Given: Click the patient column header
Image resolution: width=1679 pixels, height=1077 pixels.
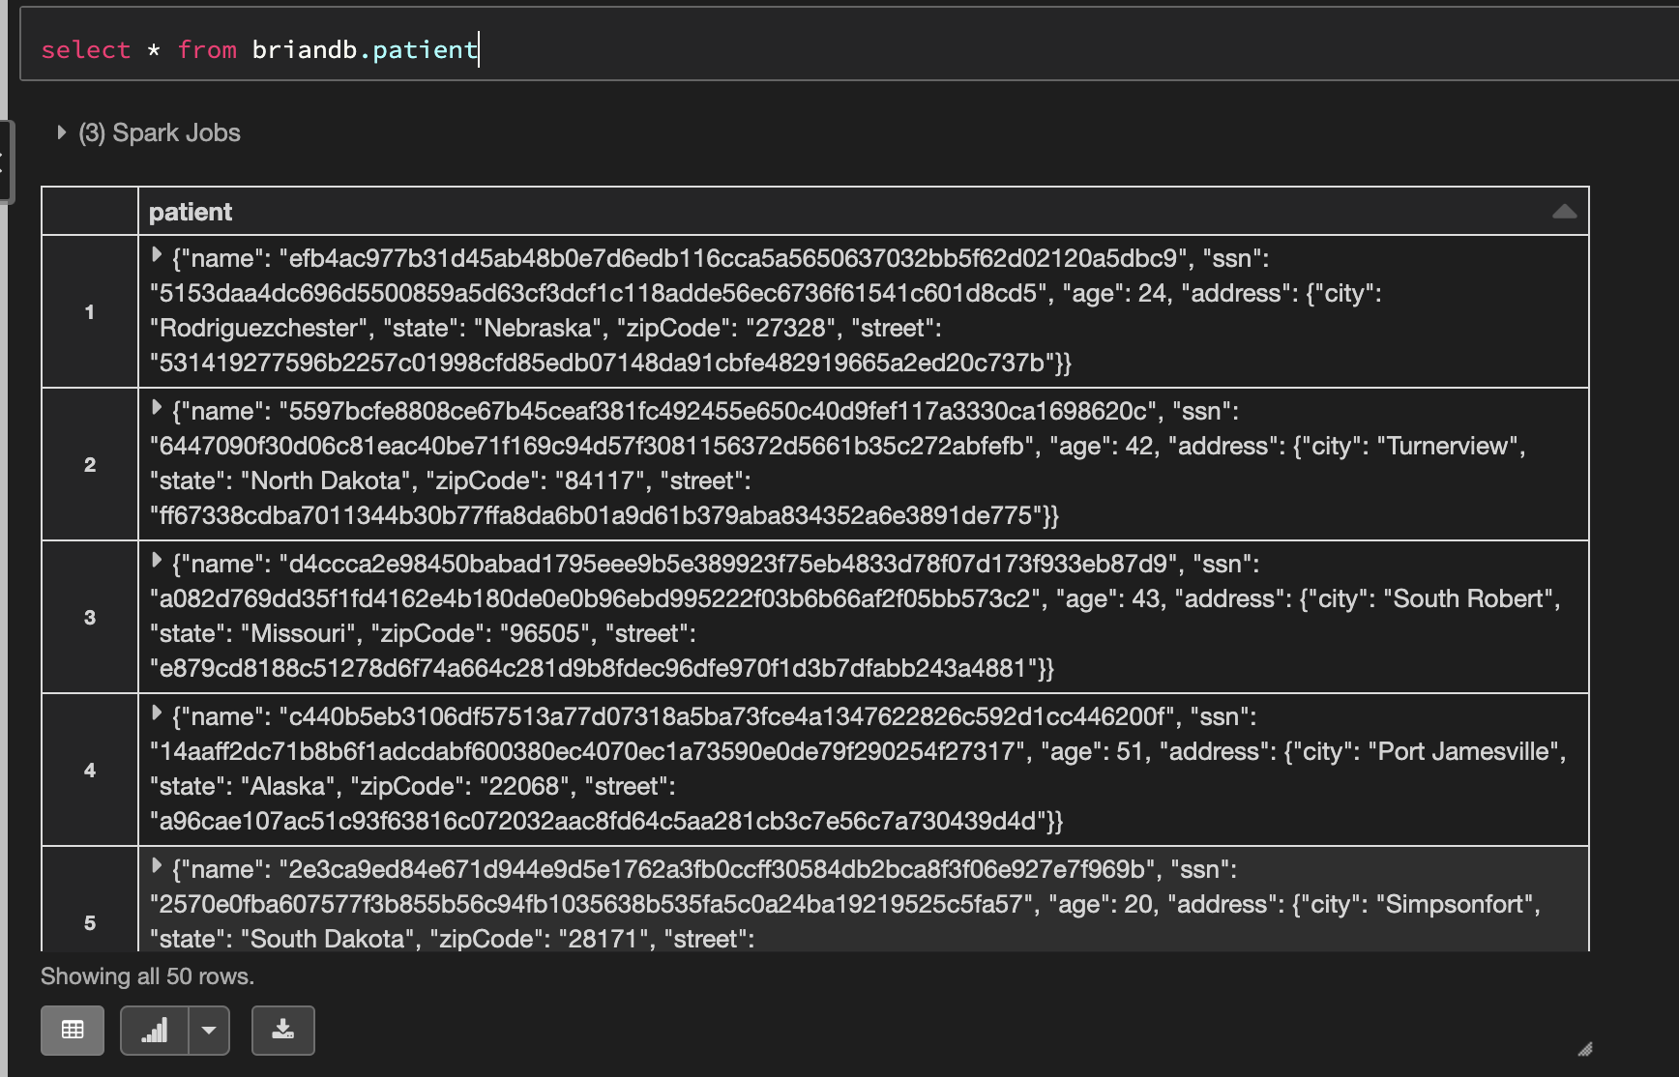Looking at the screenshot, I should (191, 212).
